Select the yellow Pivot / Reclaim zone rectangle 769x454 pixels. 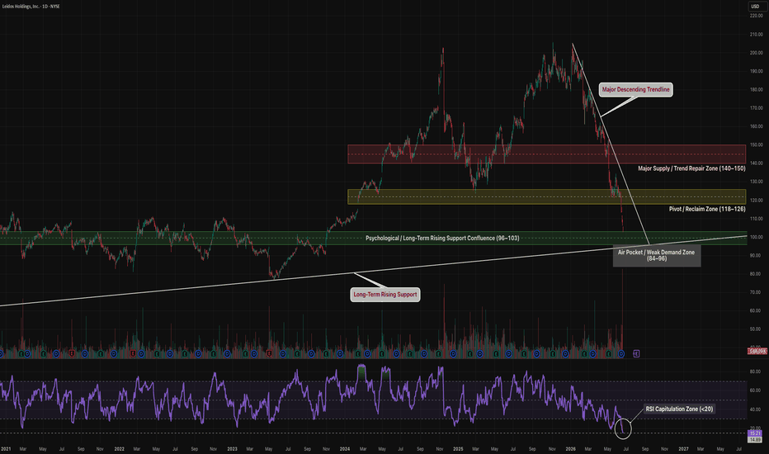[x=547, y=196]
